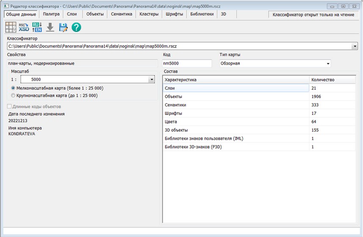Click the 'Код' field containing nm5000
The height and width of the screenshot is (237, 363).
tap(187, 63)
